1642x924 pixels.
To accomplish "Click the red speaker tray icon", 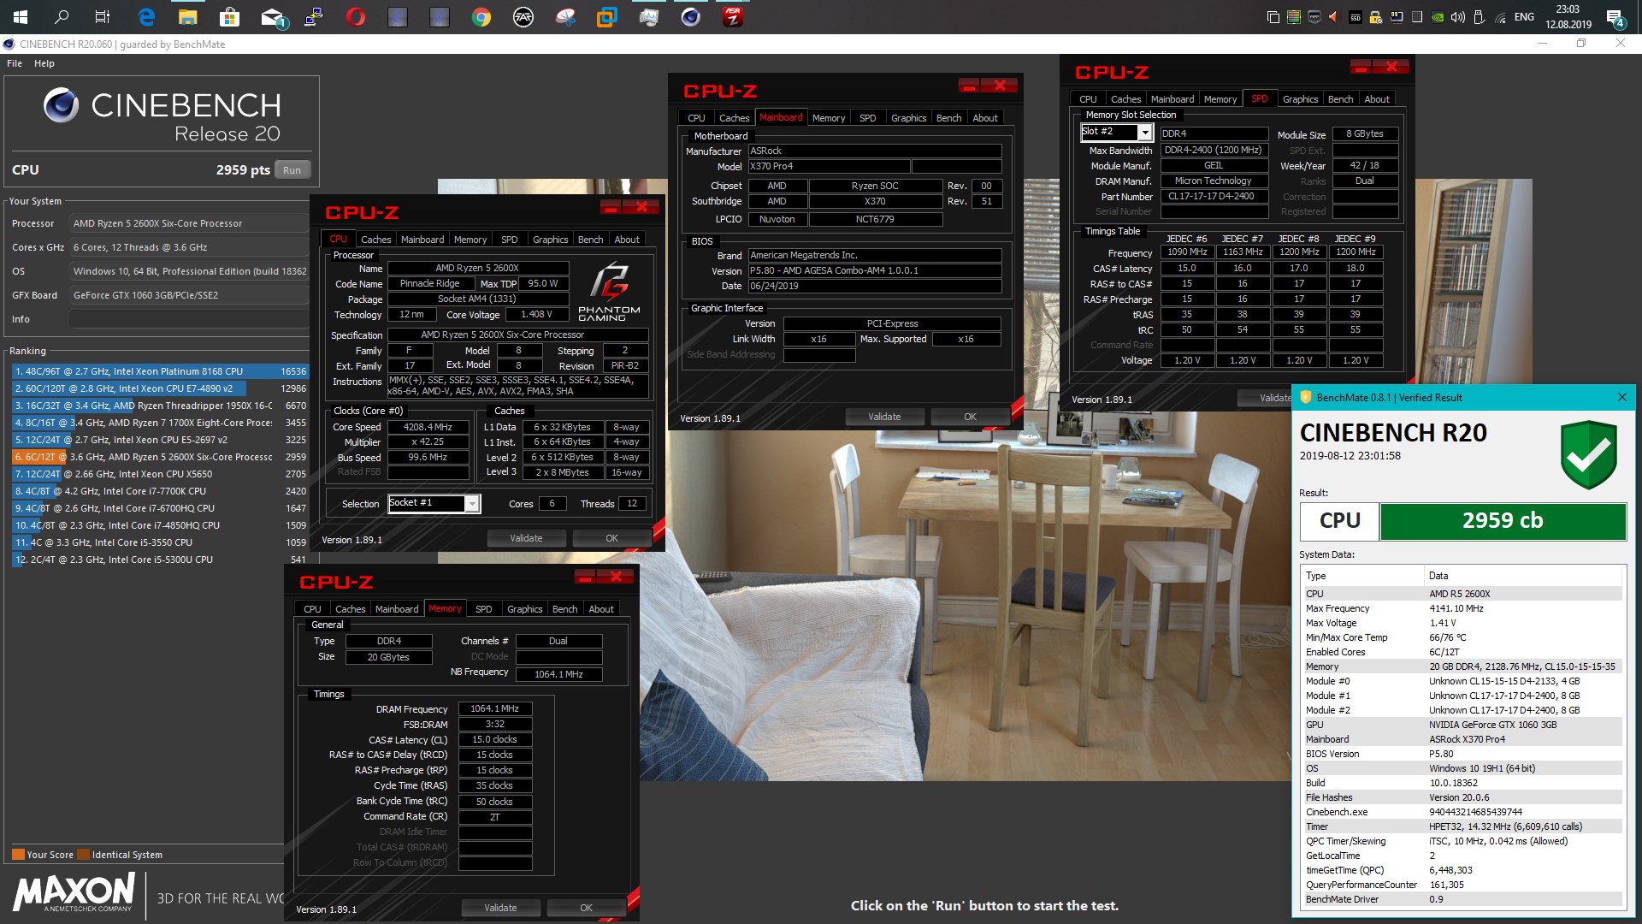I will click(1334, 17).
